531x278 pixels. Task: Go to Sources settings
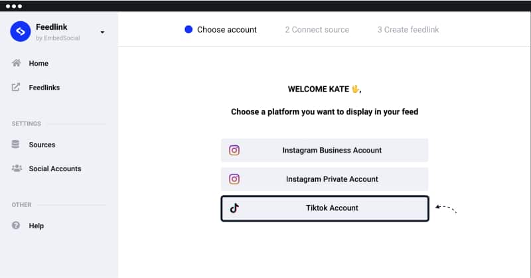tap(42, 145)
